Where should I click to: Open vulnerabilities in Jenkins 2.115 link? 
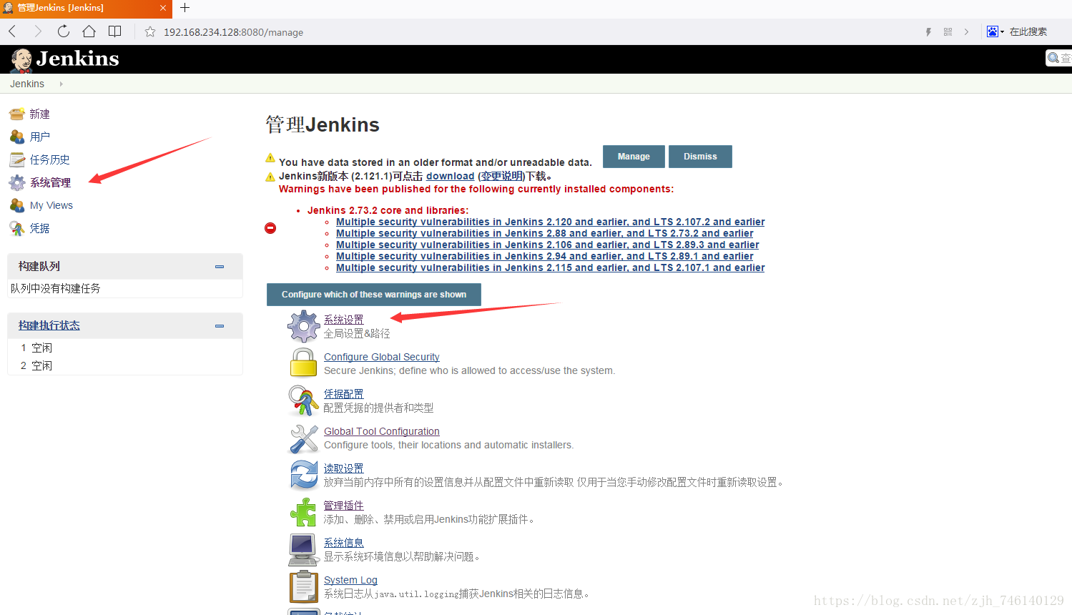[x=551, y=267]
